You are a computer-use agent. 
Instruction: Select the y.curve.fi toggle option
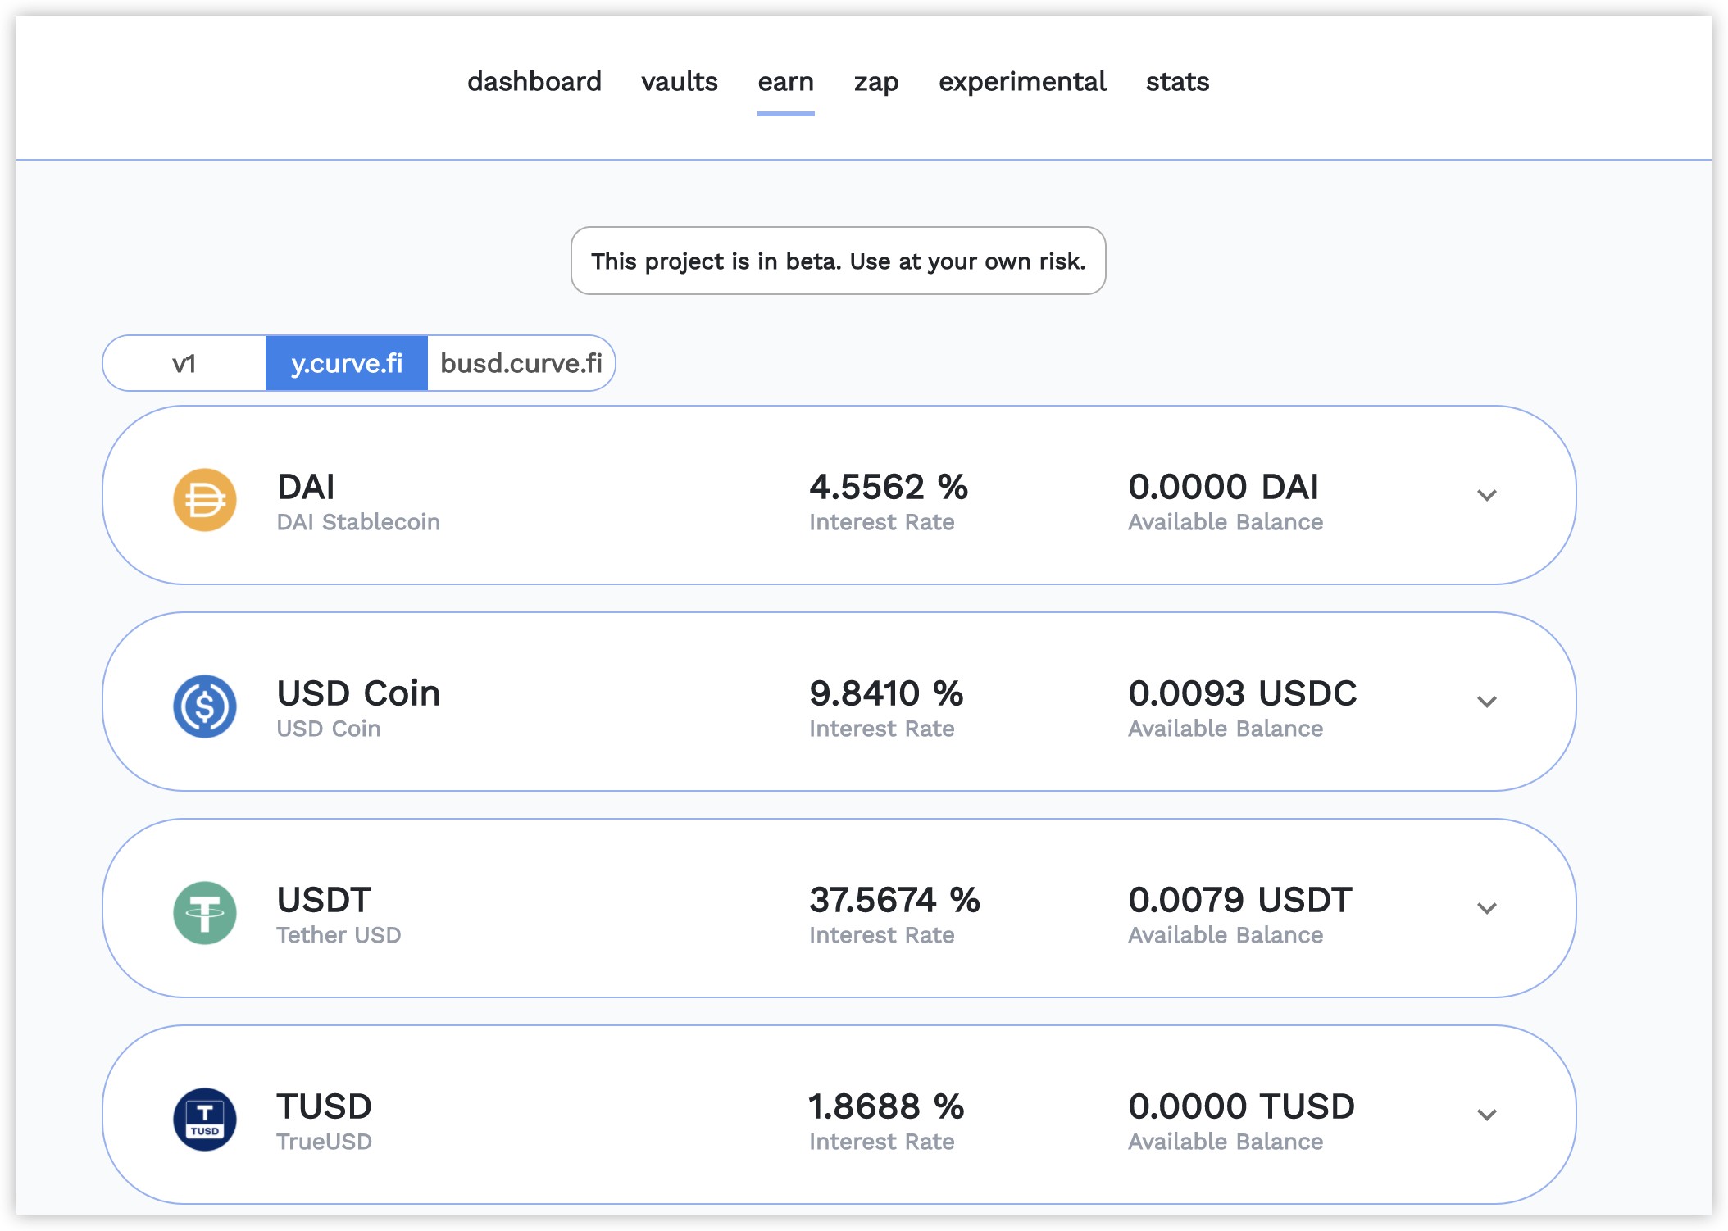[347, 363]
